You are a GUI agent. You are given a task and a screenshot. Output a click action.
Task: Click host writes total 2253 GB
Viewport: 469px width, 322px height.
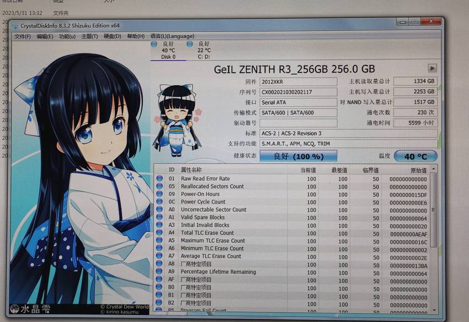415,92
